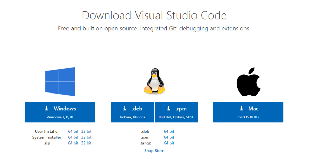This screenshot has height=159, width=313.
Task: Click the Linux Tux penguin icon
Action: pos(154,81)
